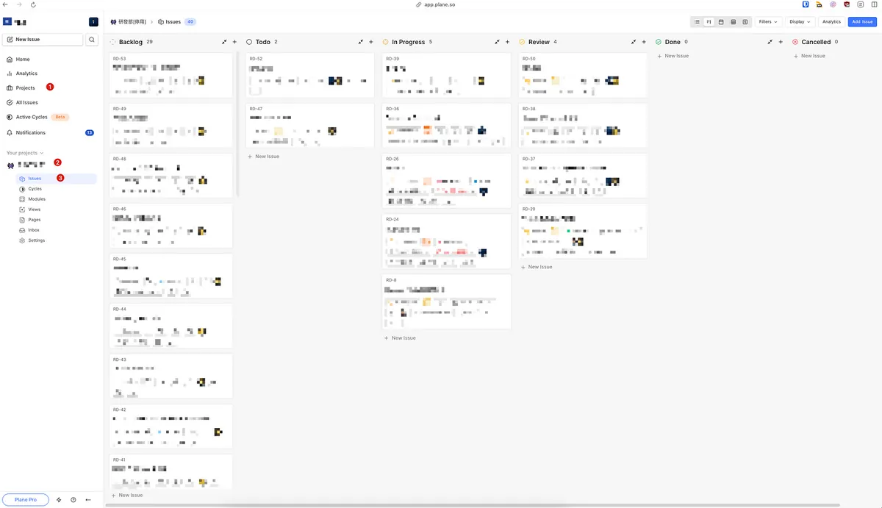Viewport: 882px width, 508px height.
Task: Click the lightning bolt shortcuts icon
Action: point(59,500)
